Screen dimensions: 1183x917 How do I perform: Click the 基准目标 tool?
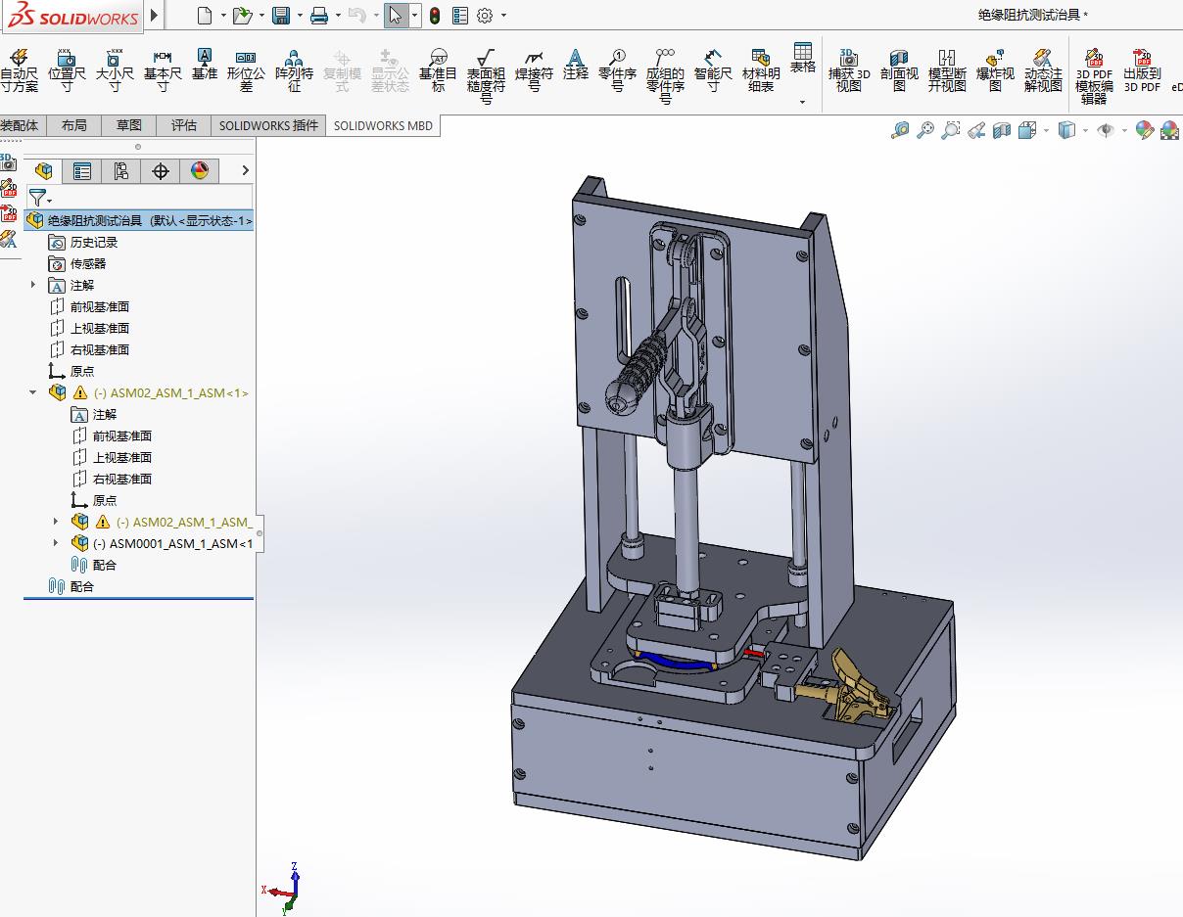pos(438,70)
